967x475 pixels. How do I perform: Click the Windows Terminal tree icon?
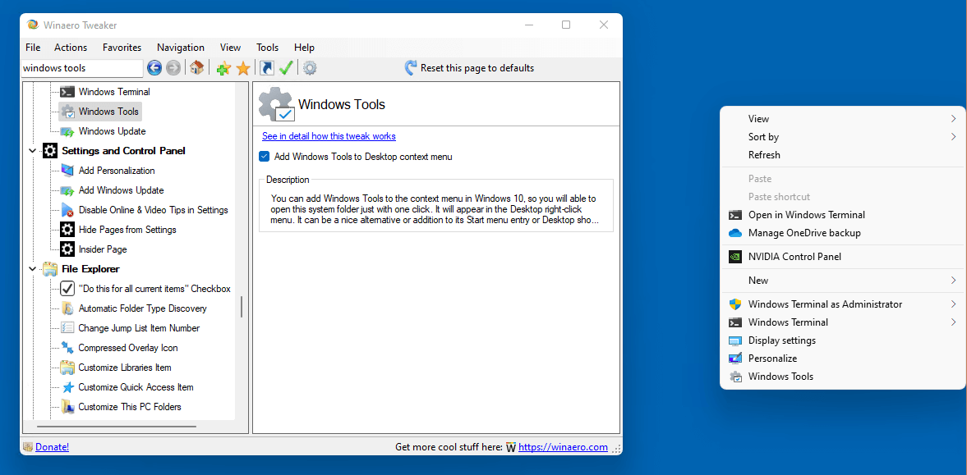coord(67,92)
